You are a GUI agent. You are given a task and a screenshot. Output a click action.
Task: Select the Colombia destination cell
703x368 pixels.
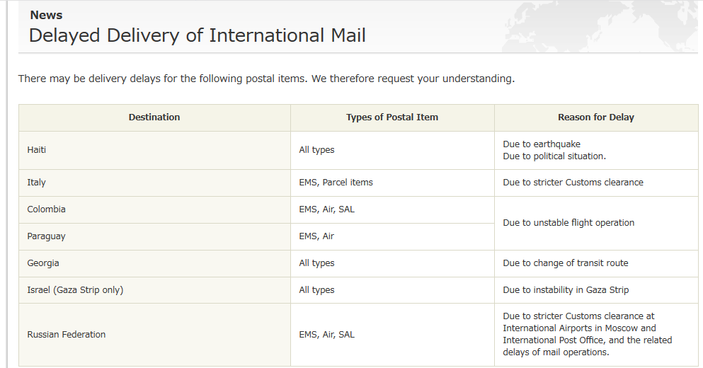46,209
